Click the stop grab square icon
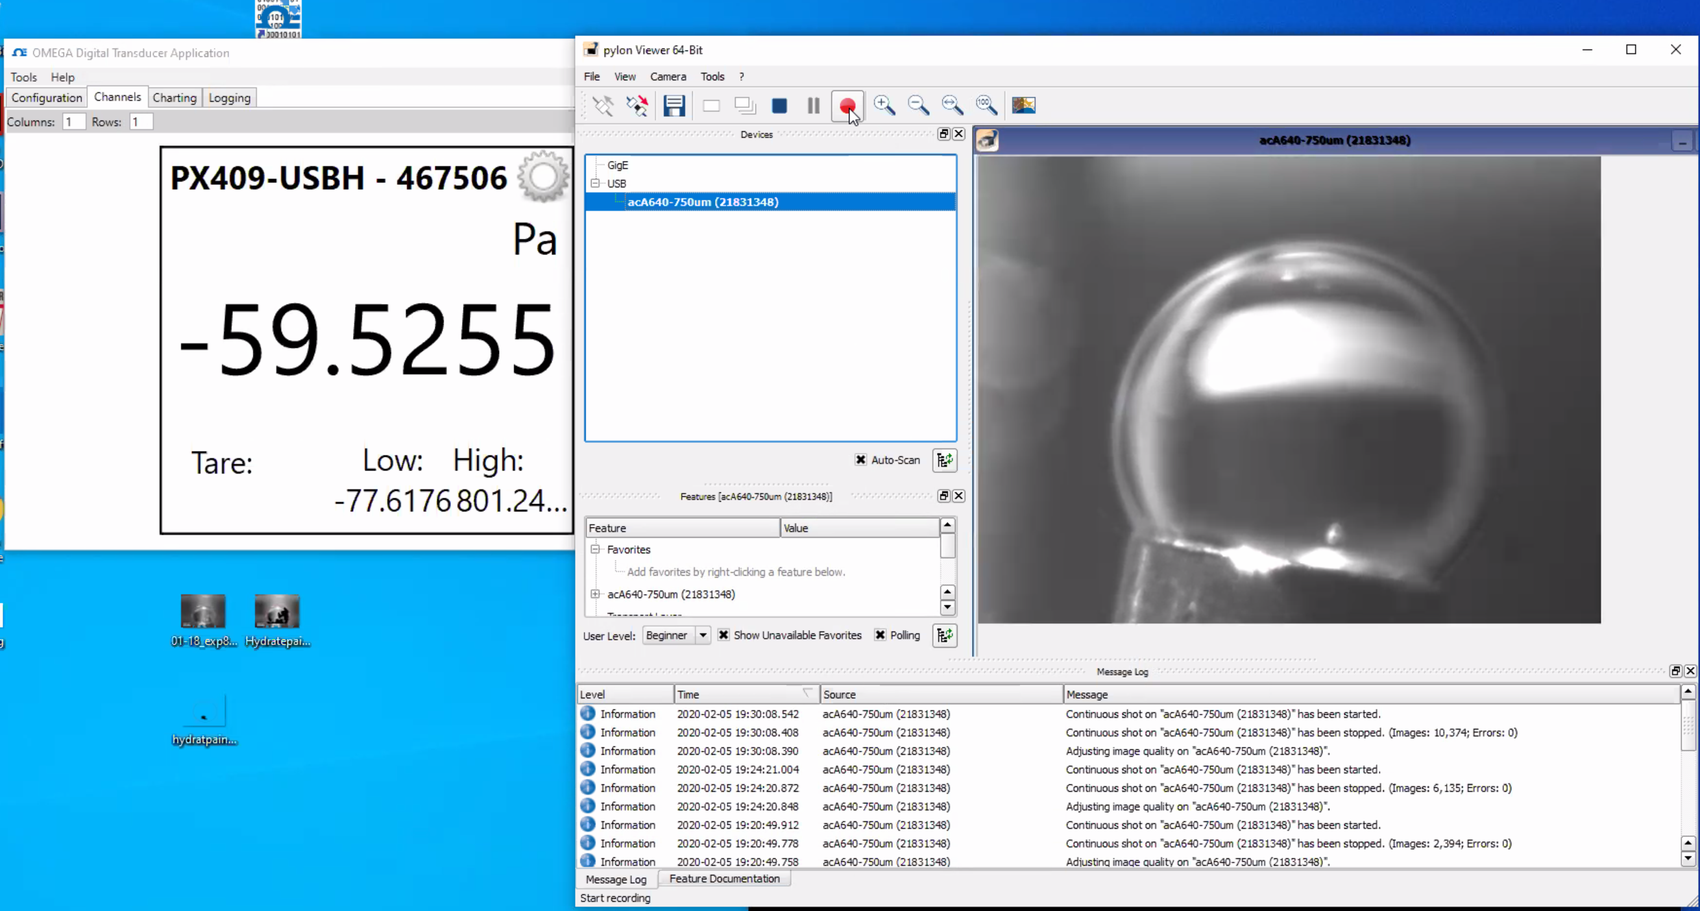Screen dimensions: 1700x911 tap(779, 106)
